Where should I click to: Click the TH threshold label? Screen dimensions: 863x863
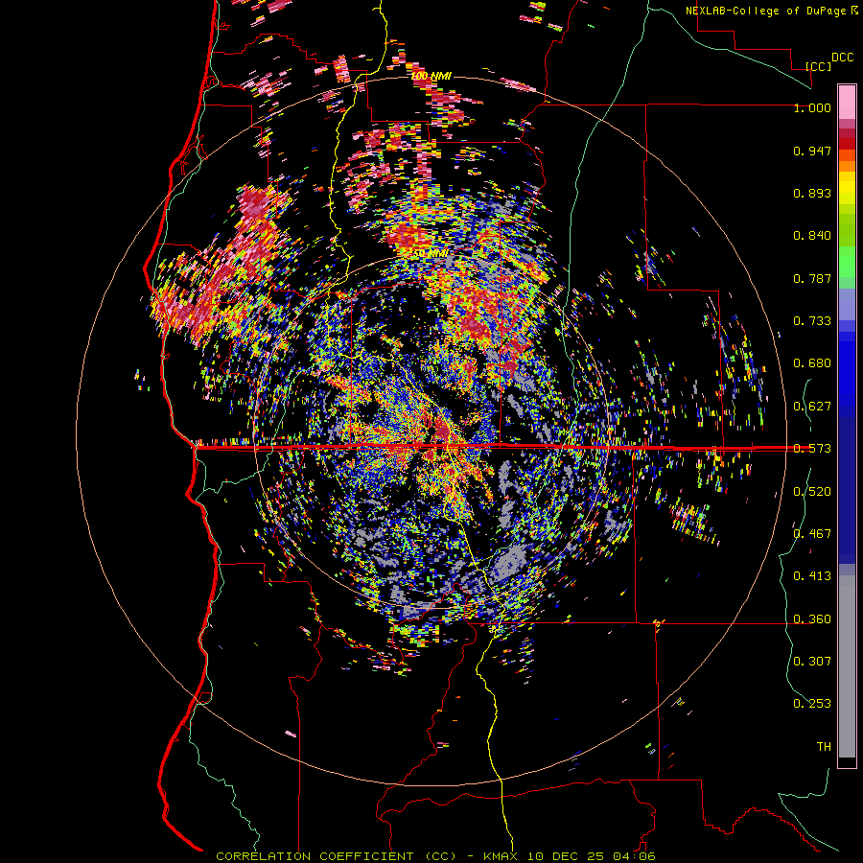[824, 747]
